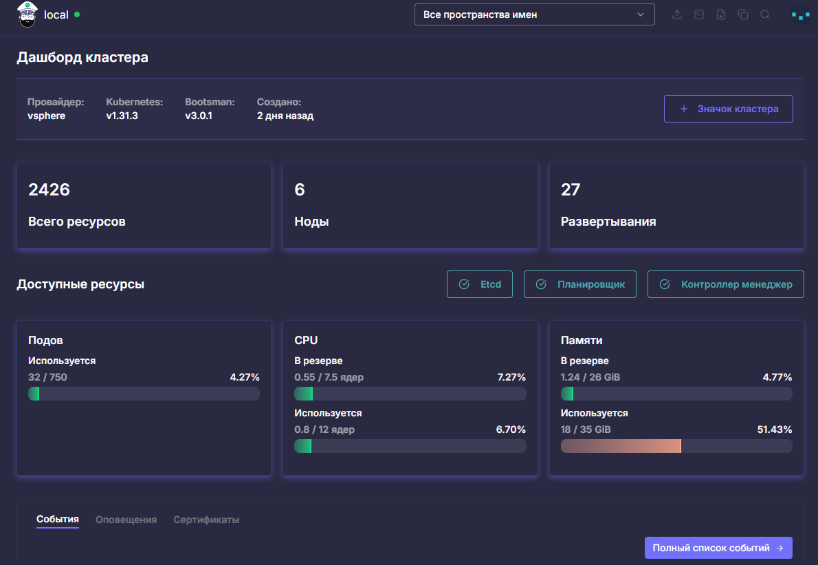Open the kubectl shell terminal icon

pos(699,14)
